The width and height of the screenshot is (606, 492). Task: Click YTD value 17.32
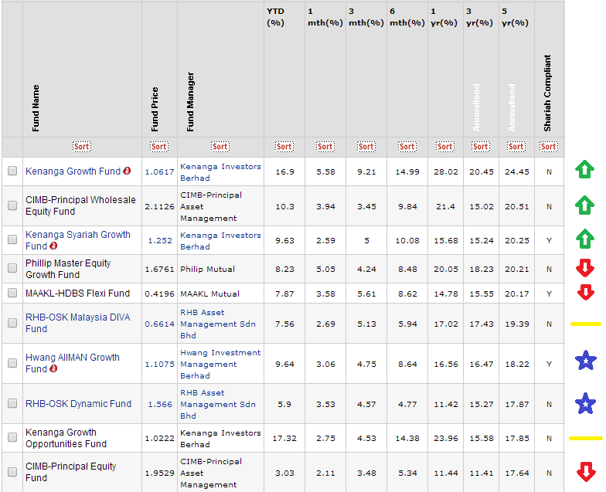click(284, 439)
